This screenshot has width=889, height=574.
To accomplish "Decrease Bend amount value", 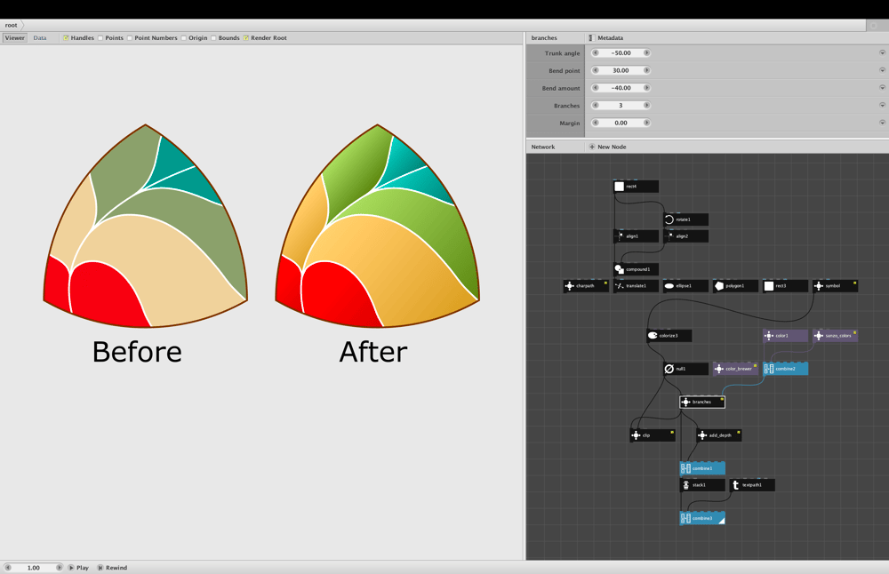I will coord(596,88).
